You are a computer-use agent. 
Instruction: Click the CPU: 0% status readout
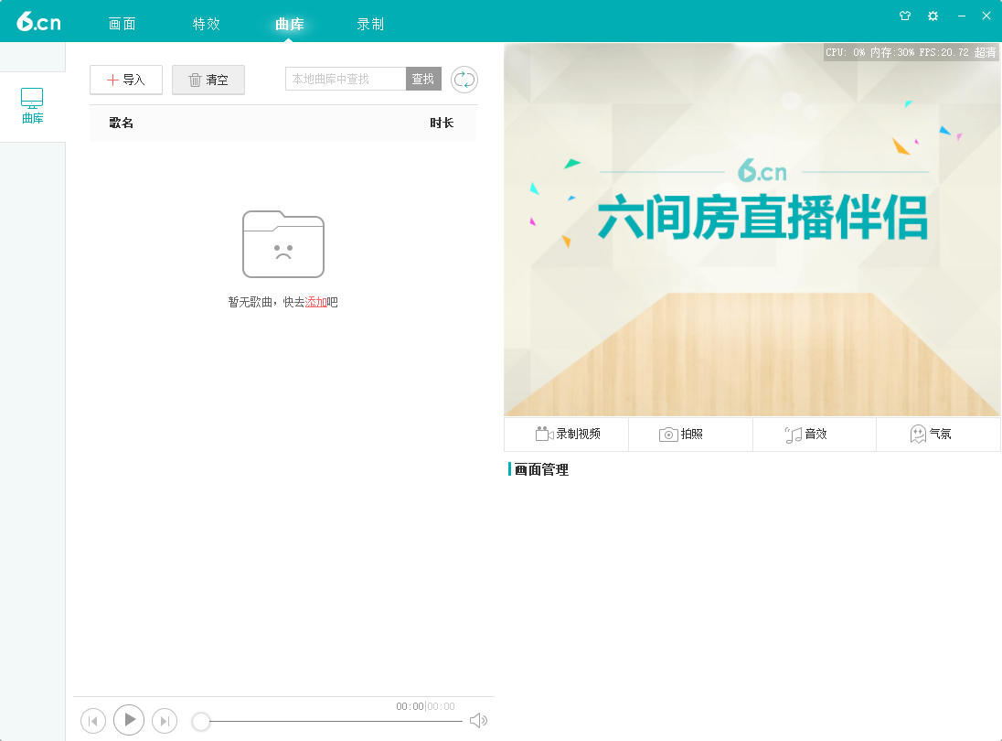pos(845,52)
